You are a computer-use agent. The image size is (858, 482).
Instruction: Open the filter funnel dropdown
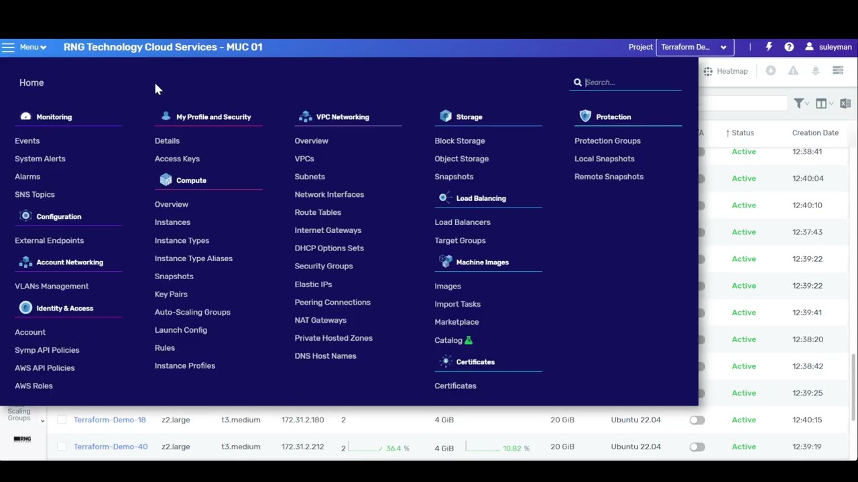[802, 104]
